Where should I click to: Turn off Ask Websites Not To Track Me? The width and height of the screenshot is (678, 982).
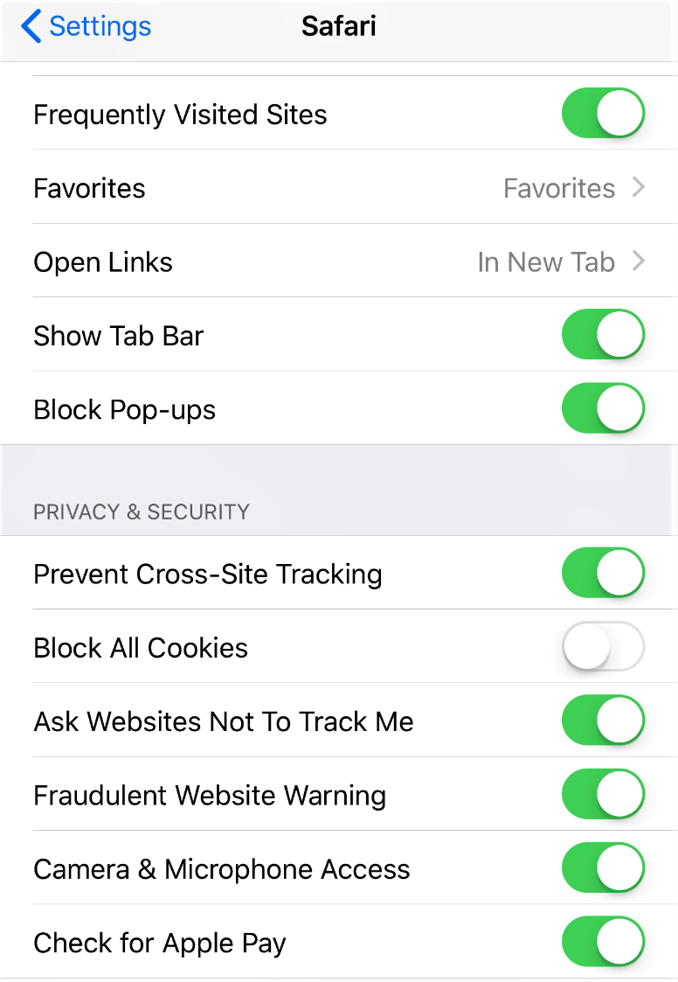coord(603,721)
